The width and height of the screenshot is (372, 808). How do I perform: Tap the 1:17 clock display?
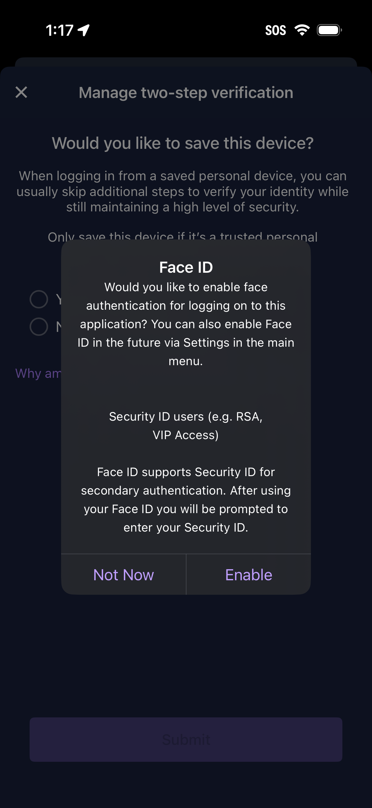pos(60,31)
